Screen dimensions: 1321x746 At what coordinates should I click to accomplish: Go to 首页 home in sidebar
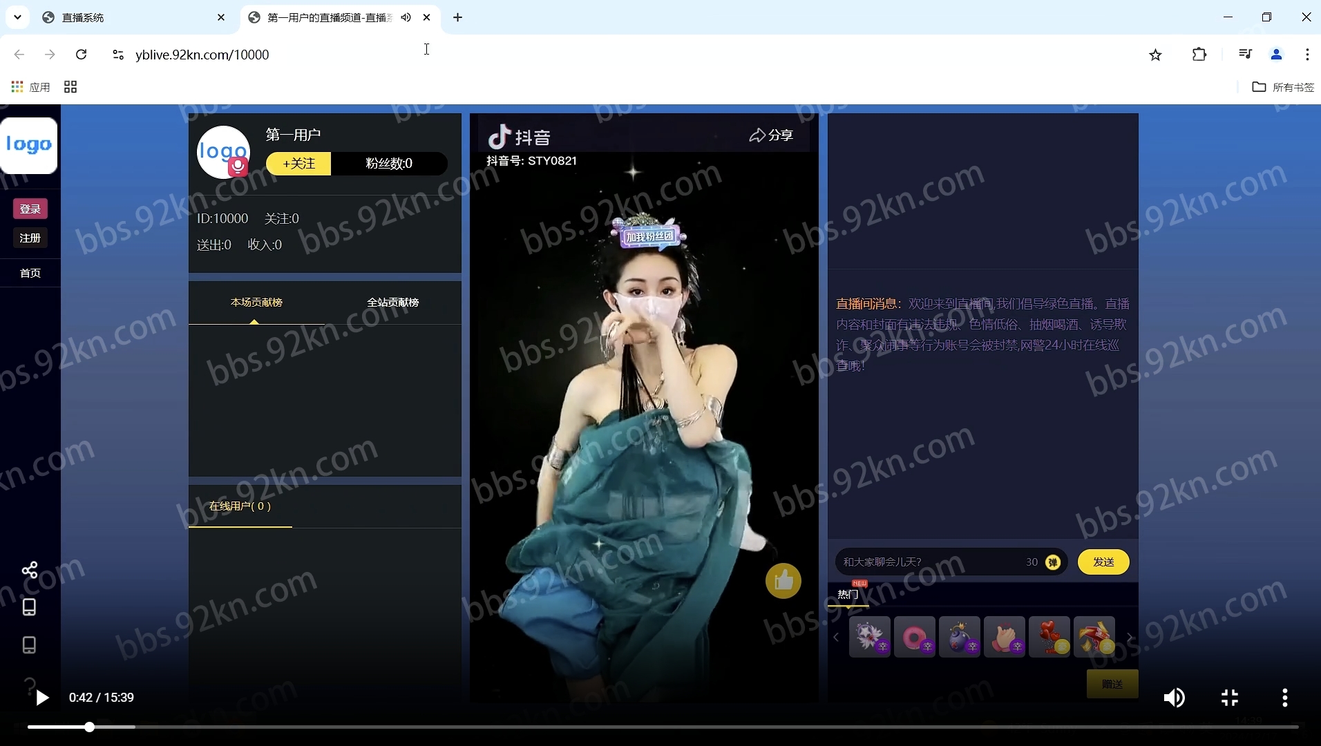(30, 274)
